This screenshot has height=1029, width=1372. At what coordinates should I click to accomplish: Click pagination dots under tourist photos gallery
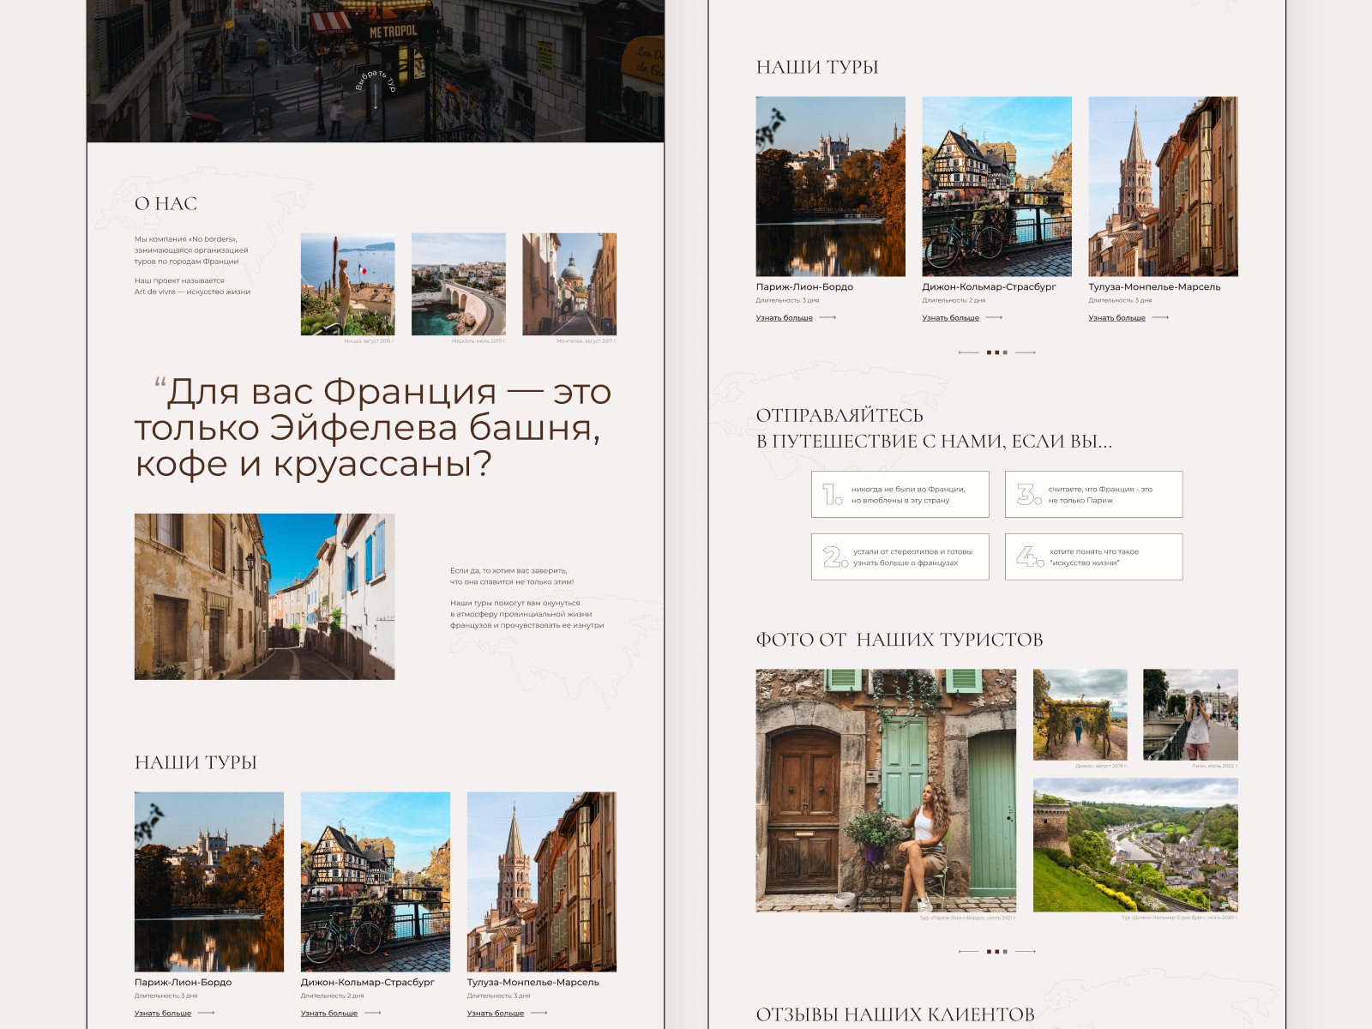pyautogui.click(x=997, y=951)
